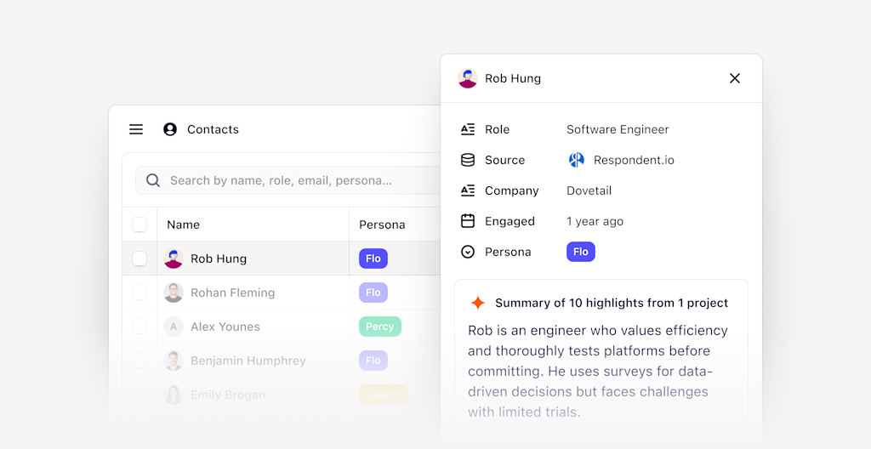Click the Flo persona tag in detail panel
This screenshot has height=449, width=871.
581,252
